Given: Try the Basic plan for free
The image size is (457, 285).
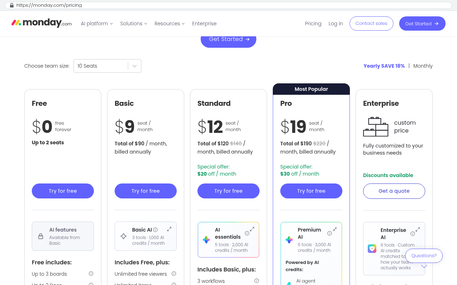Looking at the screenshot, I should (x=146, y=191).
